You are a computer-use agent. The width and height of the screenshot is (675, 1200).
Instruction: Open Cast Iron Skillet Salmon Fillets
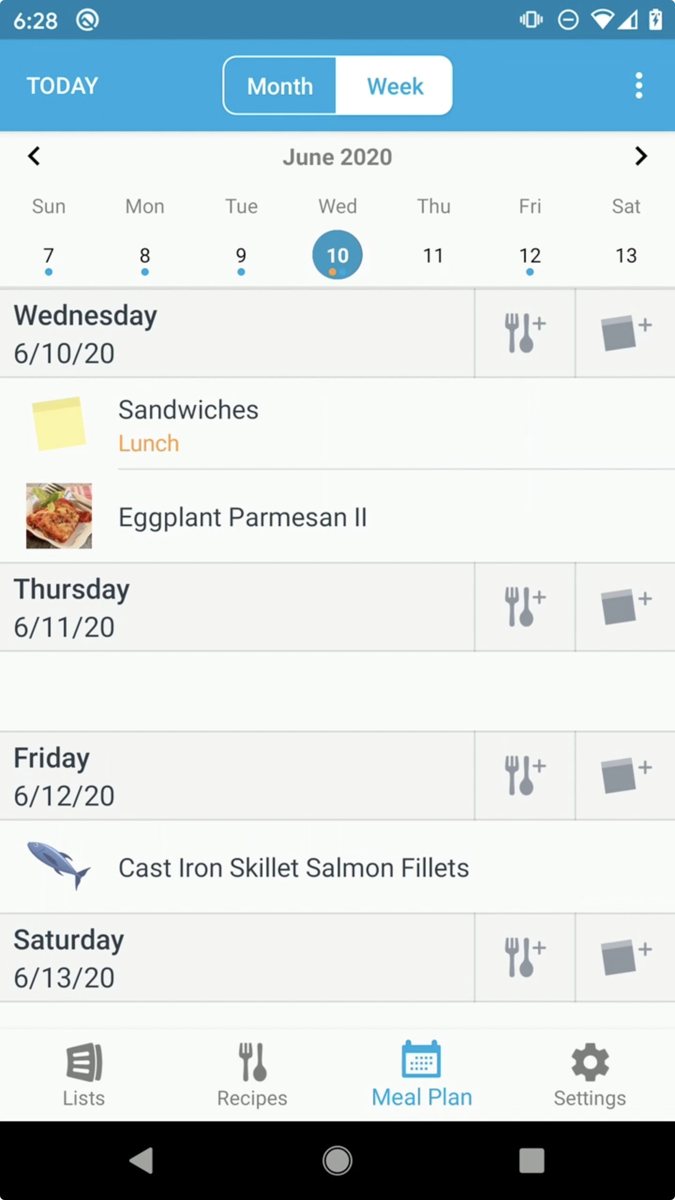(x=293, y=868)
